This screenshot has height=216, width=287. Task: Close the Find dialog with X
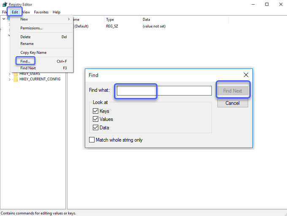(x=246, y=75)
